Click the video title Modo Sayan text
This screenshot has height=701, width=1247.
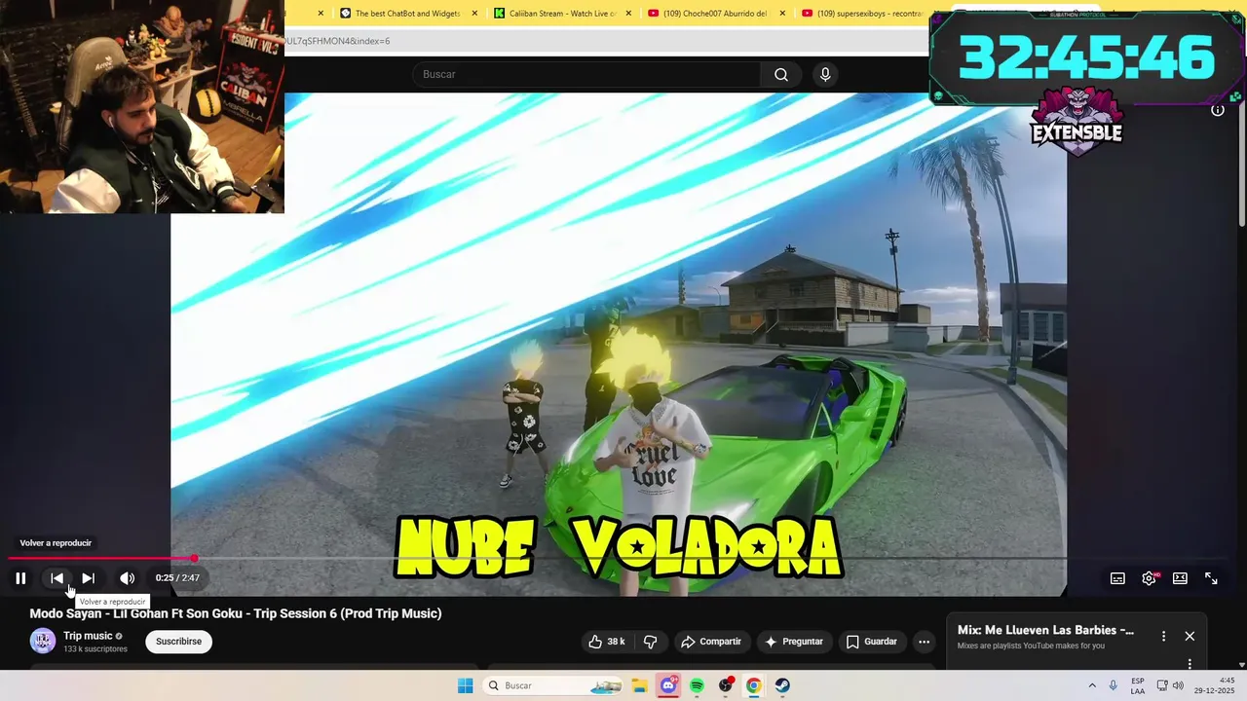236,613
